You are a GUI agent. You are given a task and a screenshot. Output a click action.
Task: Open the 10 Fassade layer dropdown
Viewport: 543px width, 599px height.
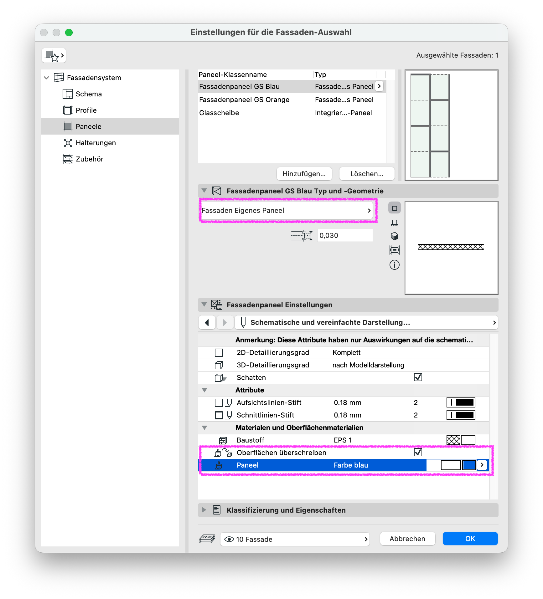pos(295,539)
